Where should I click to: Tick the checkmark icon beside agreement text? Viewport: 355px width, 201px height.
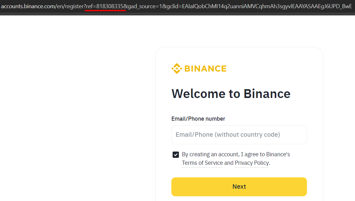(176, 154)
